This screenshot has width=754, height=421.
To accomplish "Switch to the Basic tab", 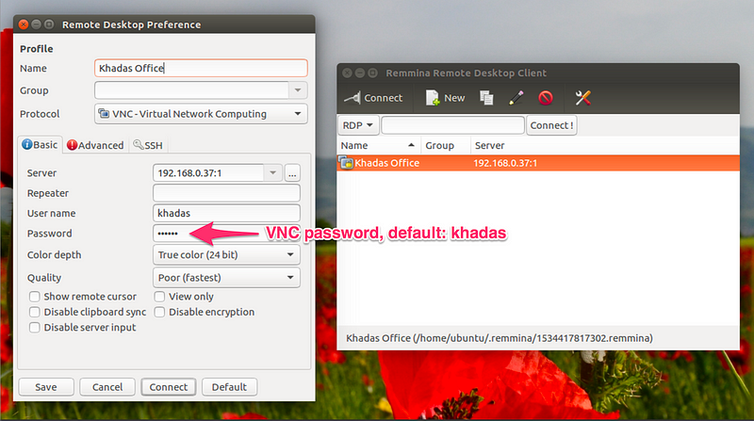I will pos(40,145).
